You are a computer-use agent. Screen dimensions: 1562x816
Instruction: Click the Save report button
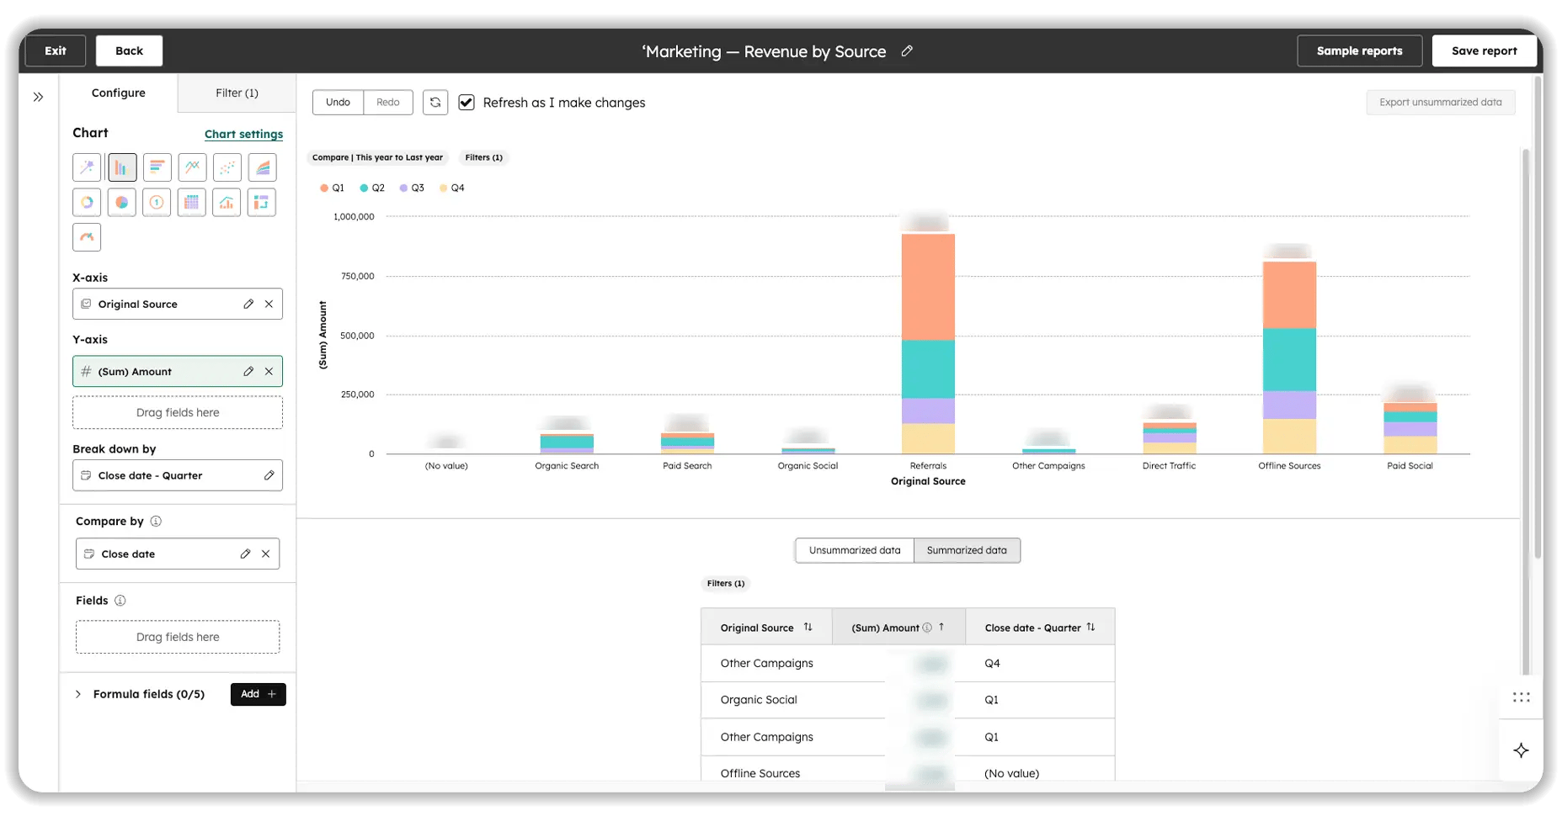click(1484, 50)
